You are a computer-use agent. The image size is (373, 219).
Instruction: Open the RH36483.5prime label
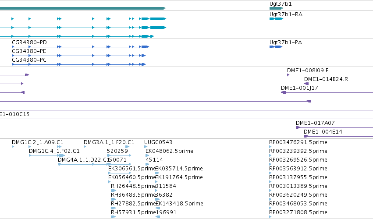pos(133,195)
